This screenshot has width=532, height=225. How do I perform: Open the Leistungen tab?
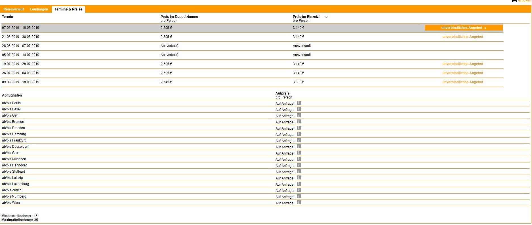click(39, 9)
